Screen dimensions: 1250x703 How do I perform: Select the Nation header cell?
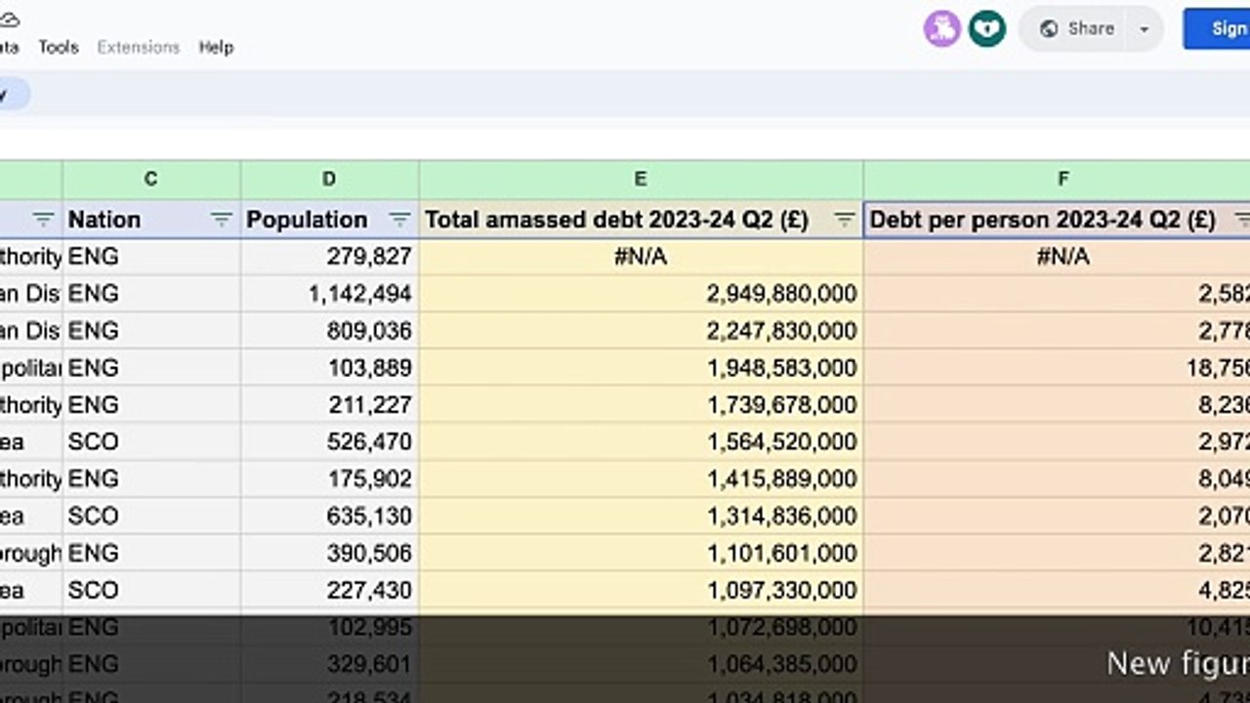151,220
